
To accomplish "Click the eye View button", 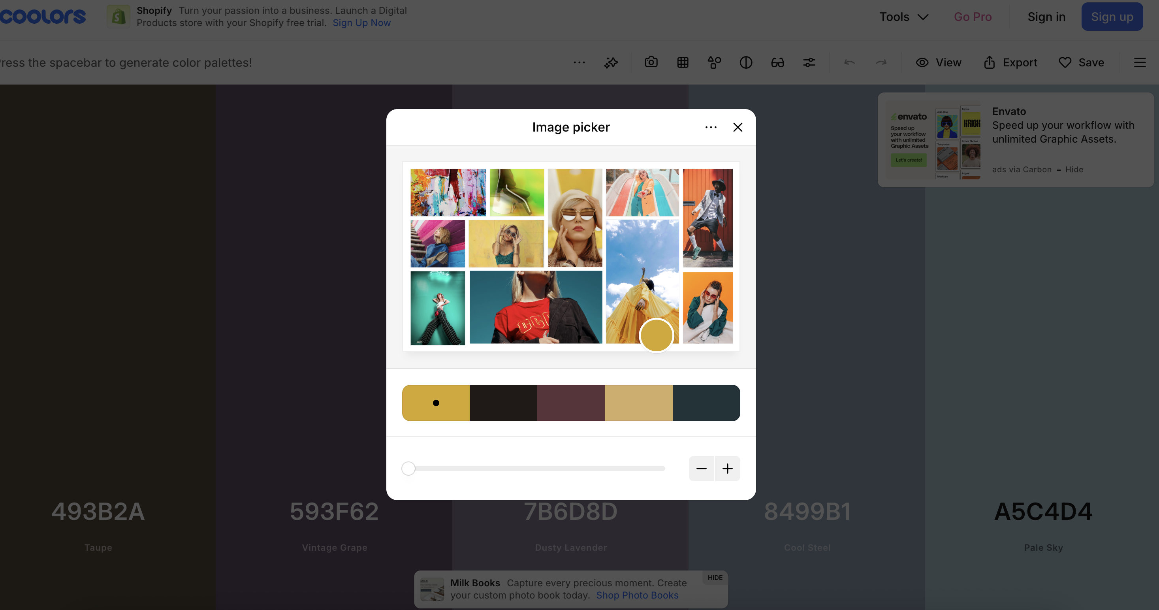I will click(939, 62).
